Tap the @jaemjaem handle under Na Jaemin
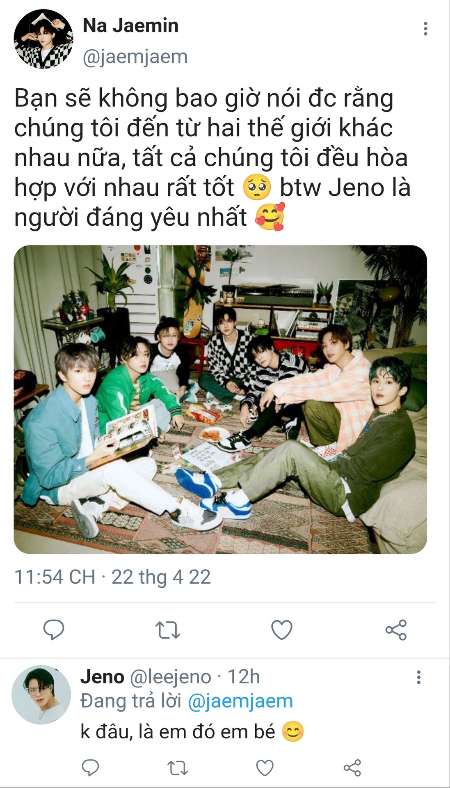Viewport: 450px width, 788px height. (x=135, y=57)
